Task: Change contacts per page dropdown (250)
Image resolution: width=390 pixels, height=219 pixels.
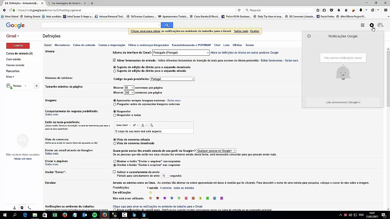Action: click(129, 92)
